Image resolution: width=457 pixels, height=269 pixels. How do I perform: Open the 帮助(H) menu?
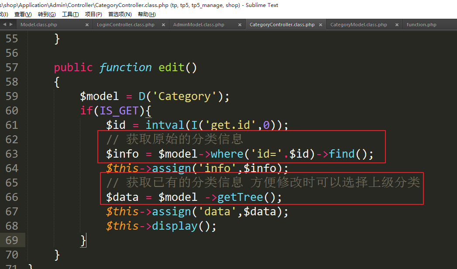point(147,14)
